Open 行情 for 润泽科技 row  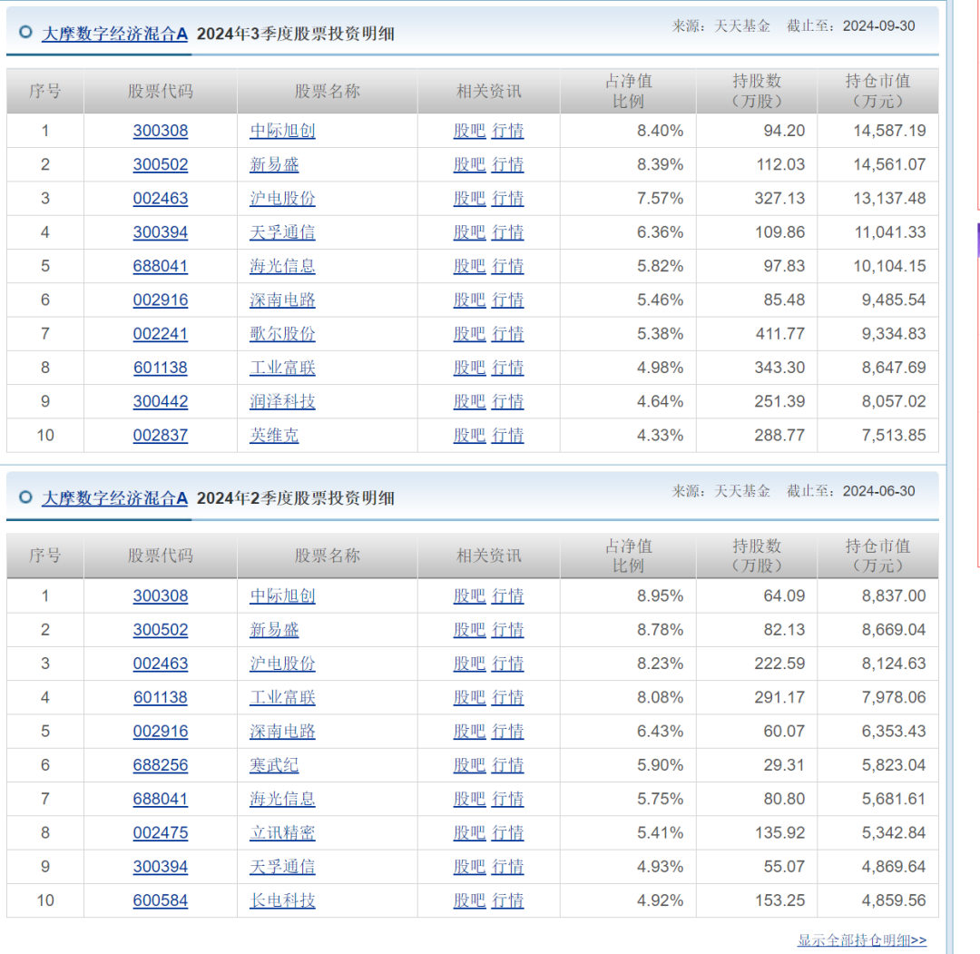(x=507, y=400)
